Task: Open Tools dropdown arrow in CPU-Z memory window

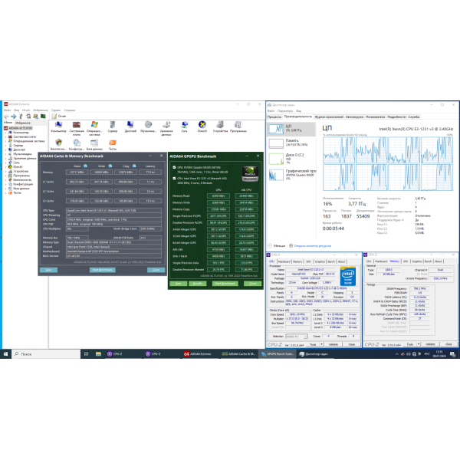Action: click(x=419, y=344)
